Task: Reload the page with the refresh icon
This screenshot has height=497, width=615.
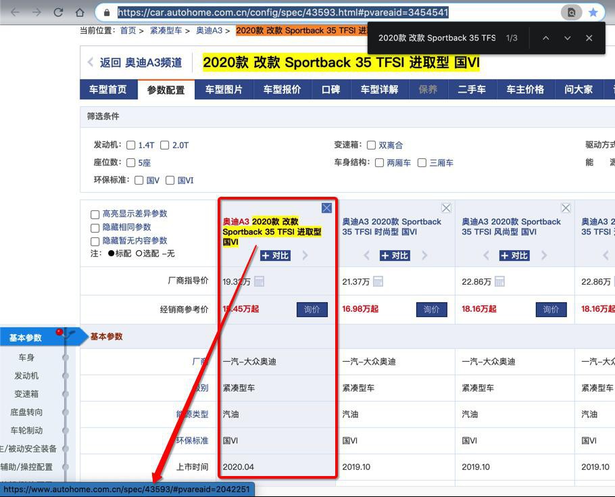Action: pyautogui.click(x=58, y=13)
